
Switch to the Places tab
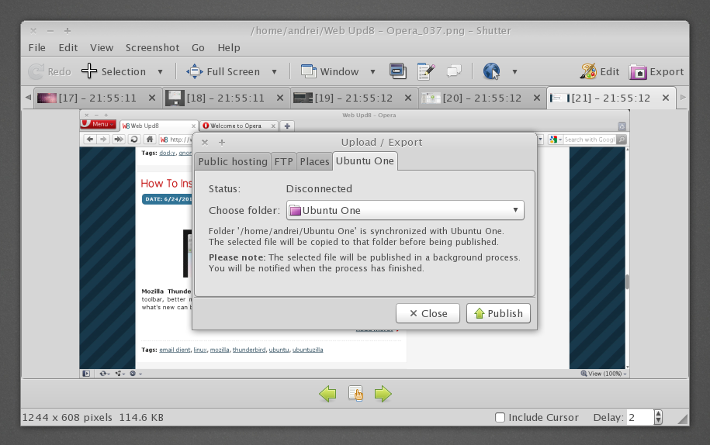pos(314,161)
